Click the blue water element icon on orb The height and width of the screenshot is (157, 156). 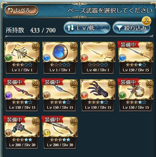(x=46, y=58)
